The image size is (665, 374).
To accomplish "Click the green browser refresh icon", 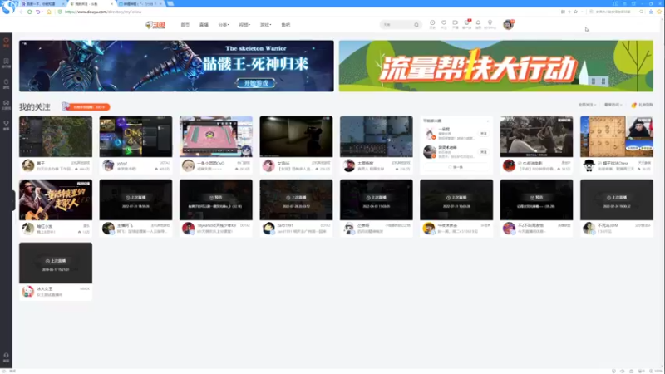I will click(30, 12).
